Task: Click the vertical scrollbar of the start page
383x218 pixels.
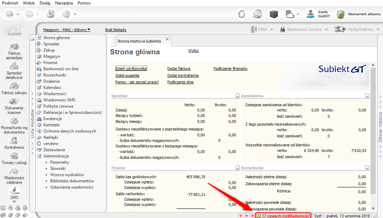Action: tap(373, 131)
